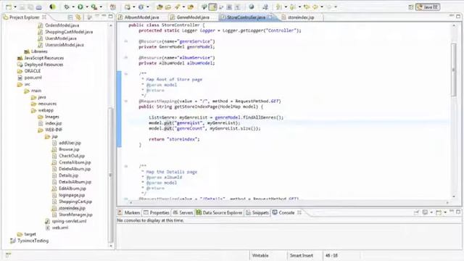Click the editor horizontal scrollbar

coord(289,203)
